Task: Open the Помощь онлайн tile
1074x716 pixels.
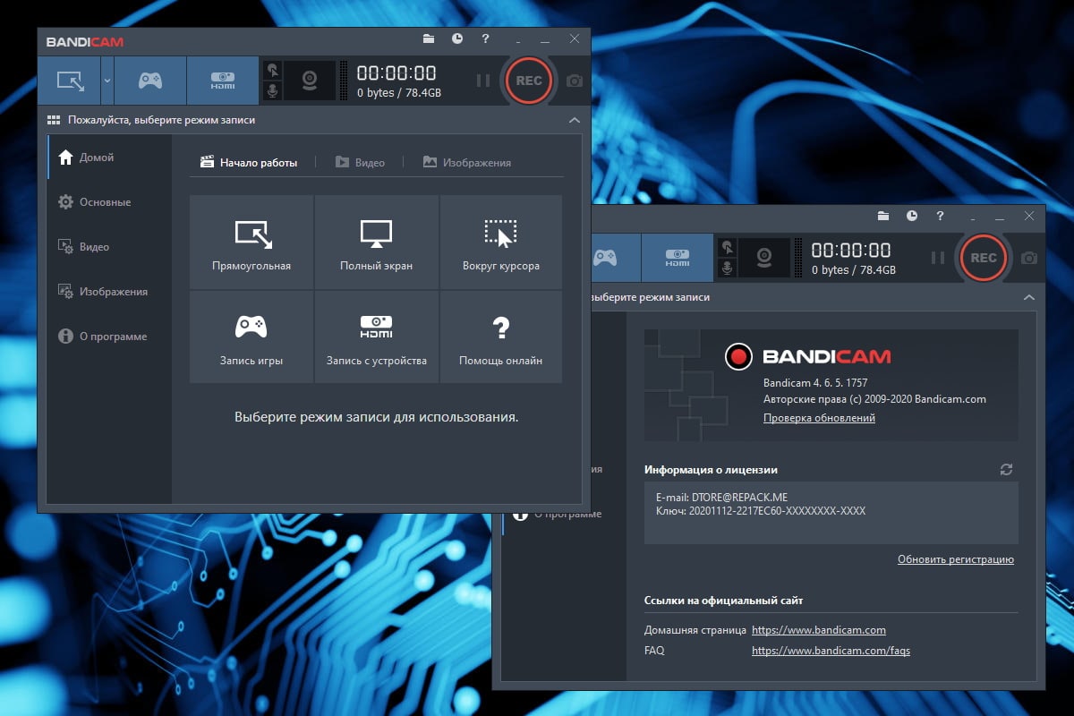Action: pyautogui.click(x=500, y=337)
